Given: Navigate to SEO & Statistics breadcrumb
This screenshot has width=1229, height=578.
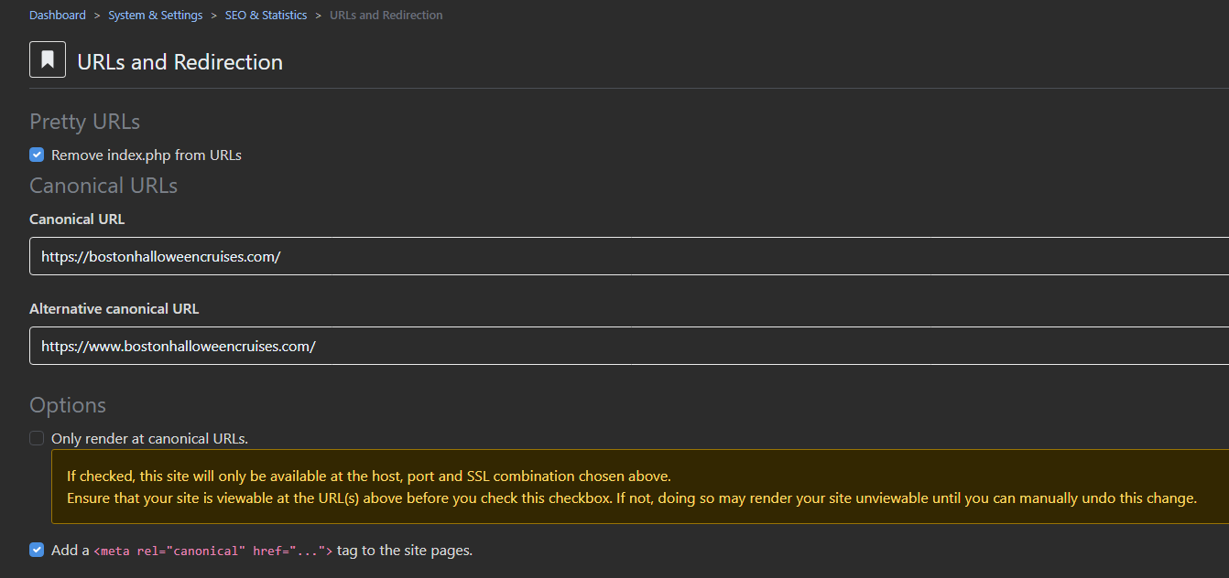Looking at the screenshot, I should click(x=266, y=16).
